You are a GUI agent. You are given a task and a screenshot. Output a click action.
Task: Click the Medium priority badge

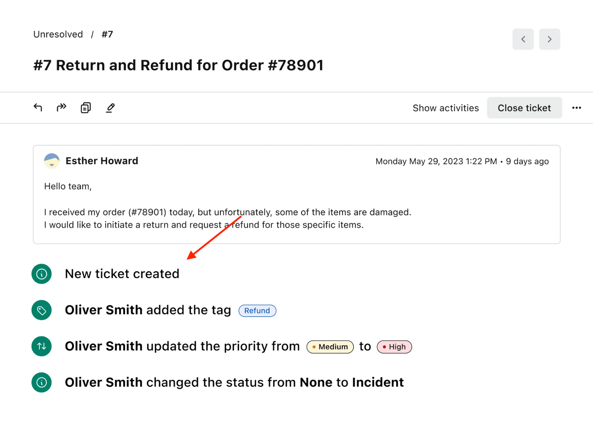[x=330, y=346]
